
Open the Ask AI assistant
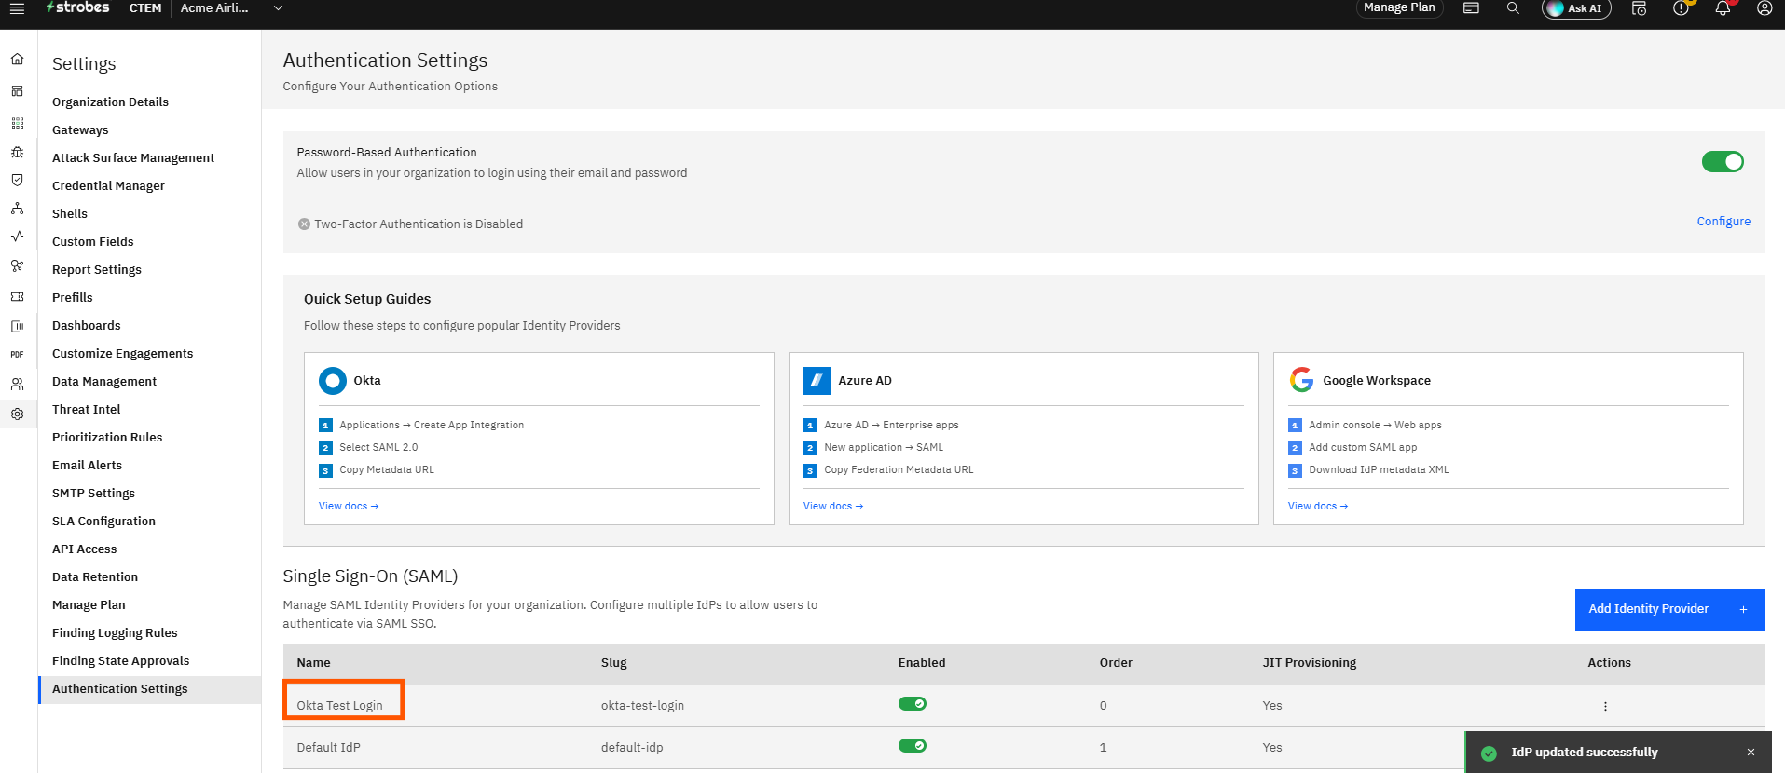1576,8
